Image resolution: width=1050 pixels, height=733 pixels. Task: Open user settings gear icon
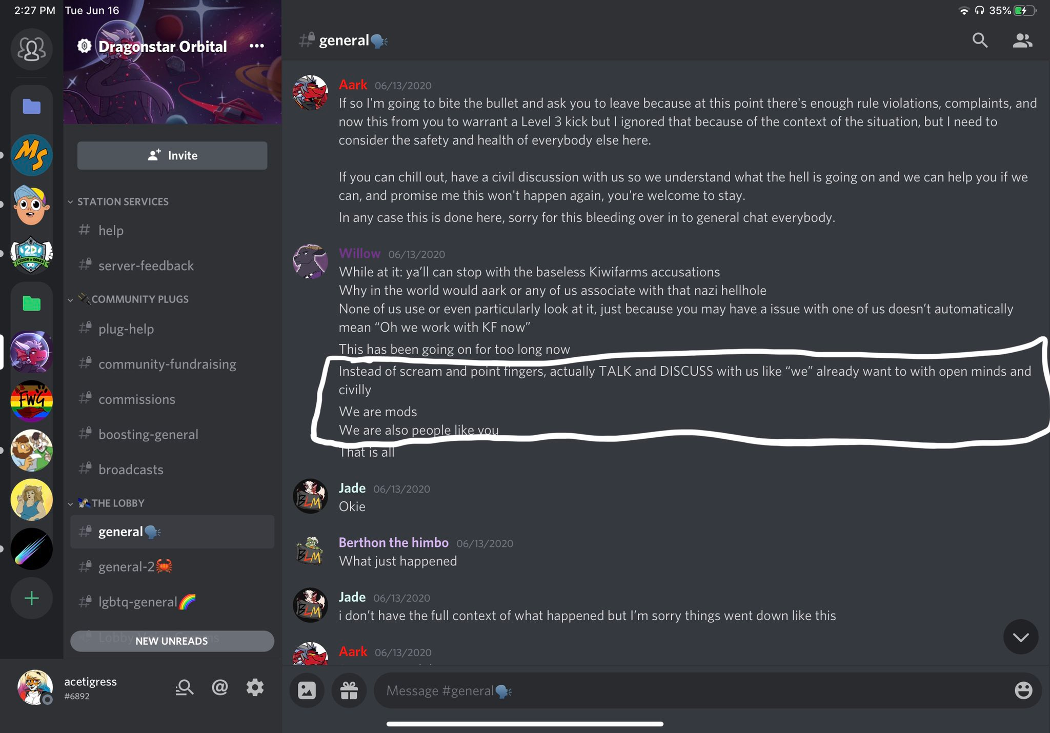click(255, 687)
